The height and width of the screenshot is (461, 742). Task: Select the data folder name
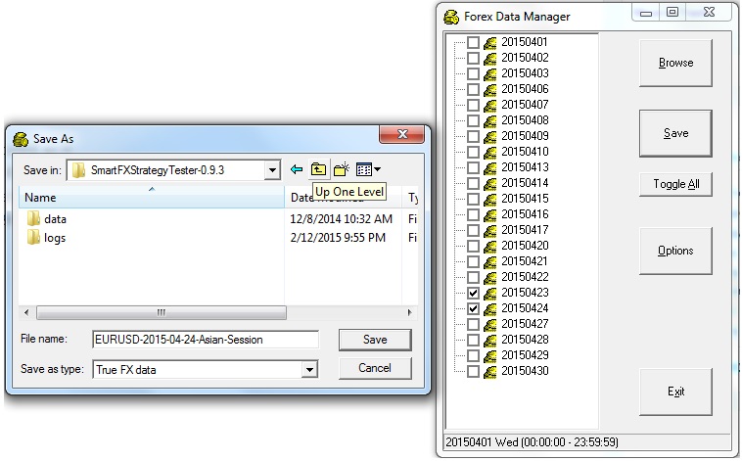55,219
